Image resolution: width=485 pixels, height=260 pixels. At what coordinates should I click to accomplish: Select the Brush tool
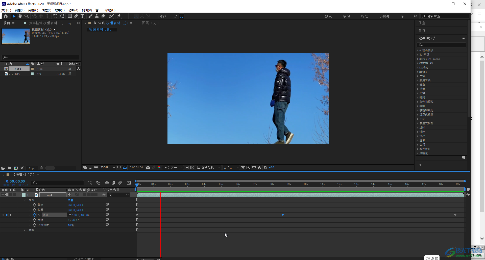pos(90,16)
